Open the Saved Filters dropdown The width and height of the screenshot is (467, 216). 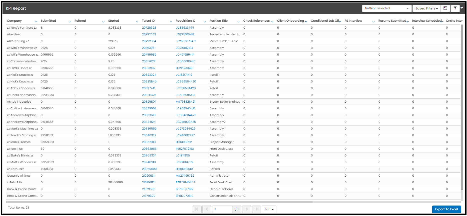pos(426,8)
